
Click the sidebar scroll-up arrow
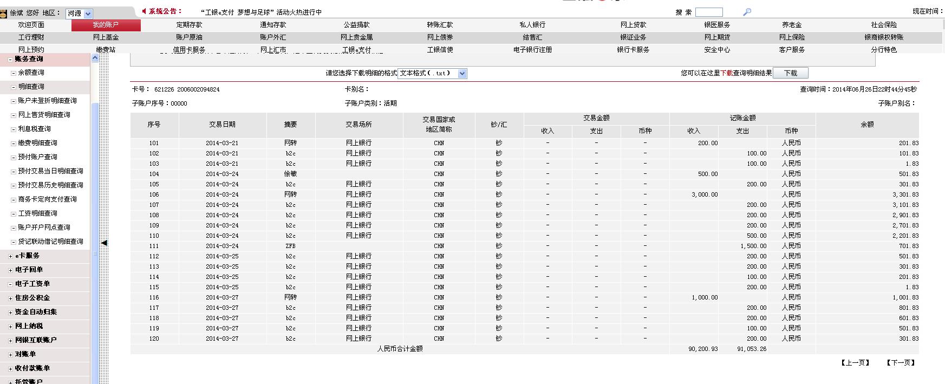point(95,58)
